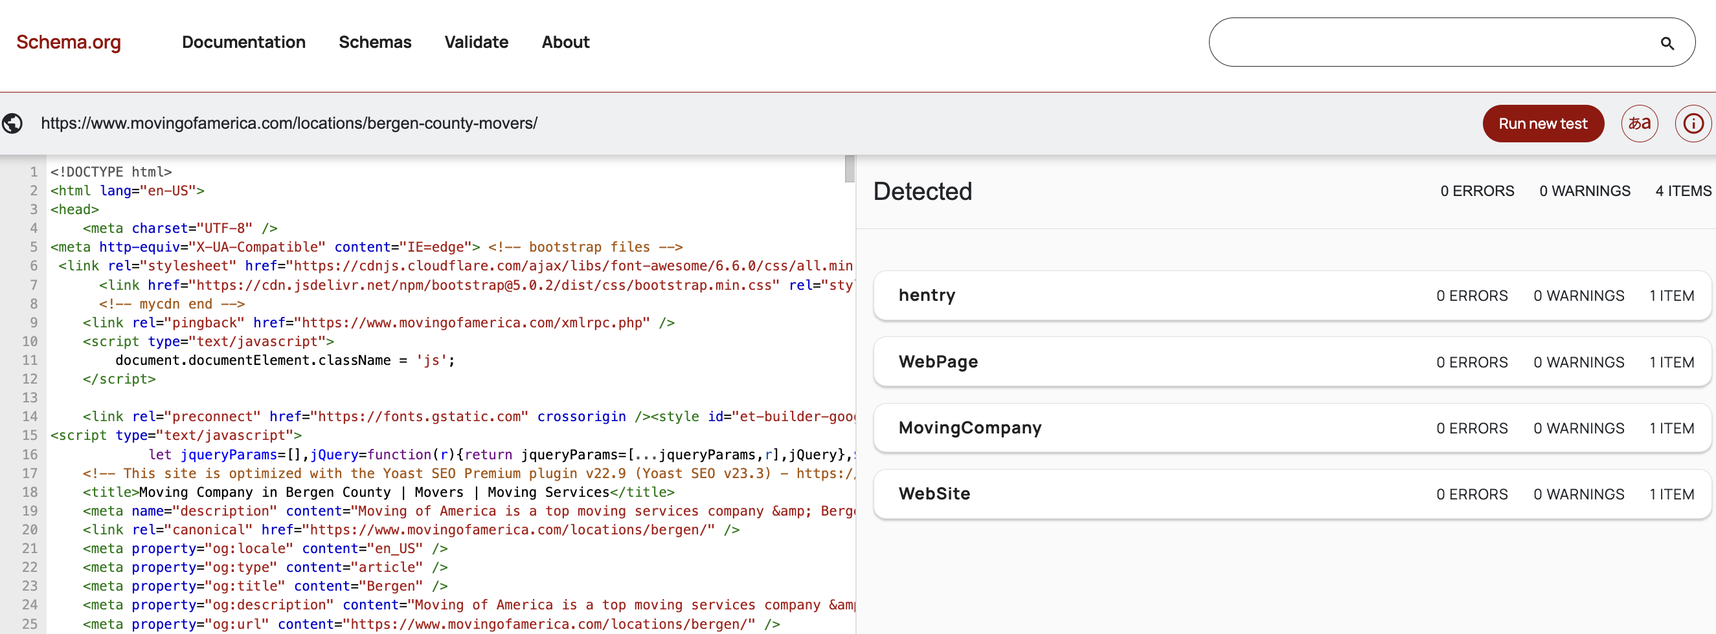The height and width of the screenshot is (634, 1716).
Task: Open the Validate menu item
Action: 477,42
